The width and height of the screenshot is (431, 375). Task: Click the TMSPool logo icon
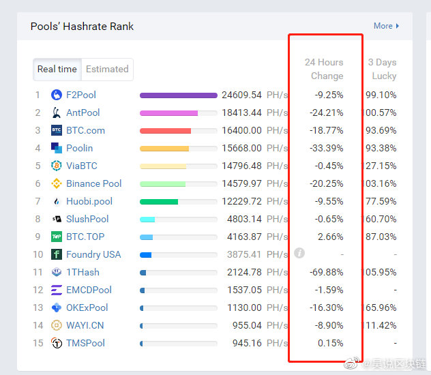click(x=57, y=343)
